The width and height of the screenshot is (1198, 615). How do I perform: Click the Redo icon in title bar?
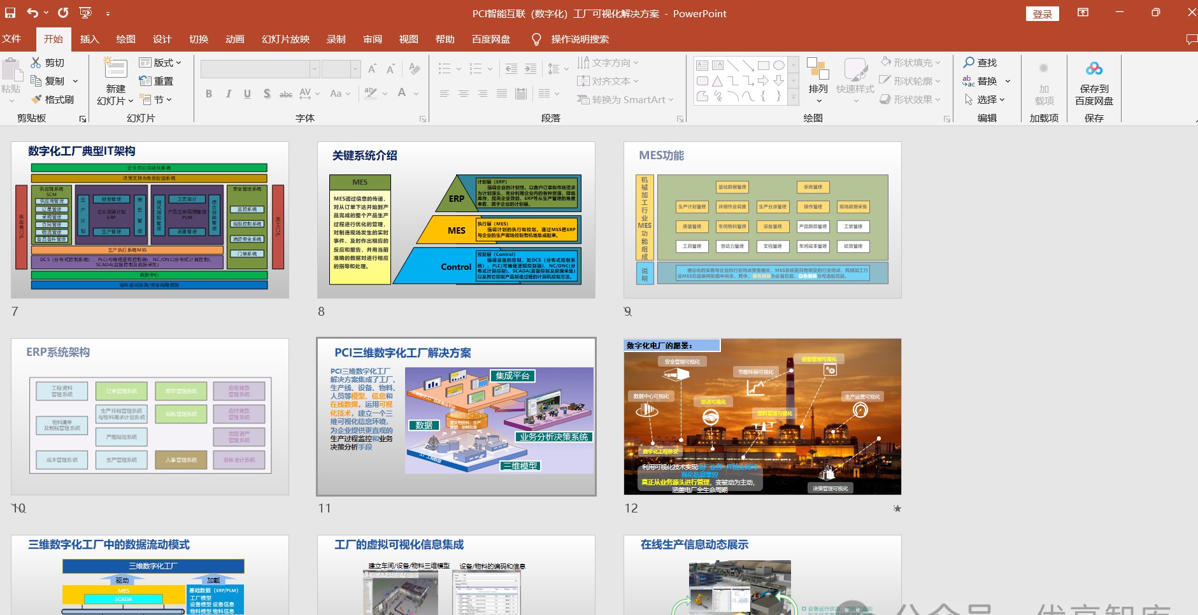click(63, 13)
